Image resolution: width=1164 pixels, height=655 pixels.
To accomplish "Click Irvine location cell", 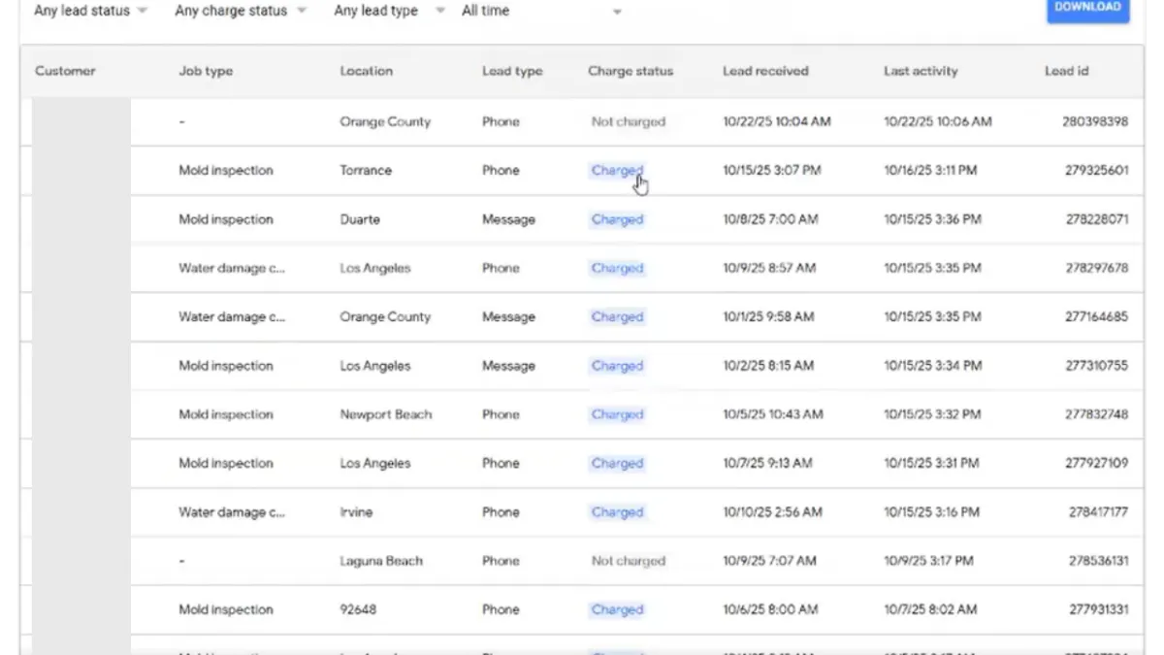I will pos(356,512).
